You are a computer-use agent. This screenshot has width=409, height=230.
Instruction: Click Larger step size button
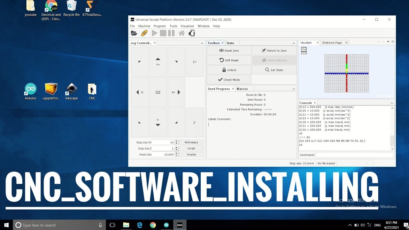(x=191, y=149)
